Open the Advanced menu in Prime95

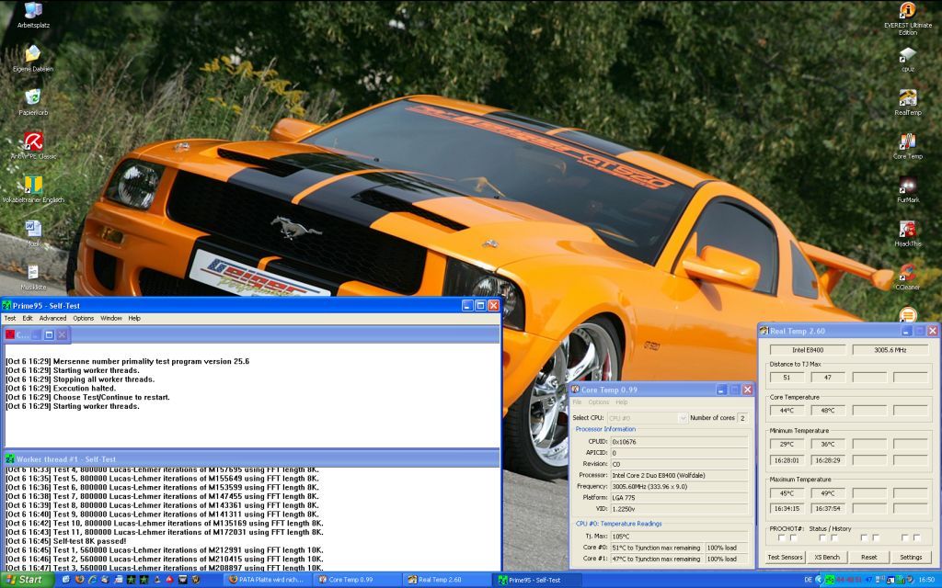[52, 319]
